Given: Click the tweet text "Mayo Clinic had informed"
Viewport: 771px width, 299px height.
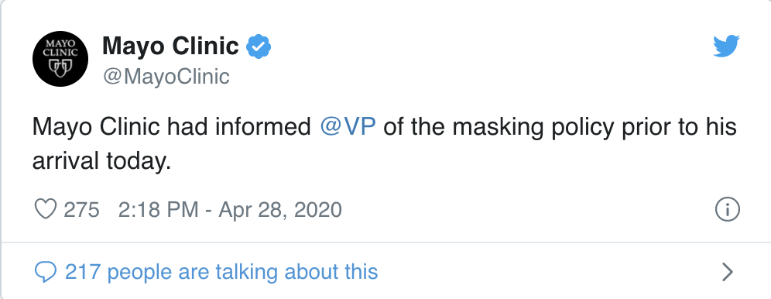Looking at the screenshot, I should coord(172,127).
